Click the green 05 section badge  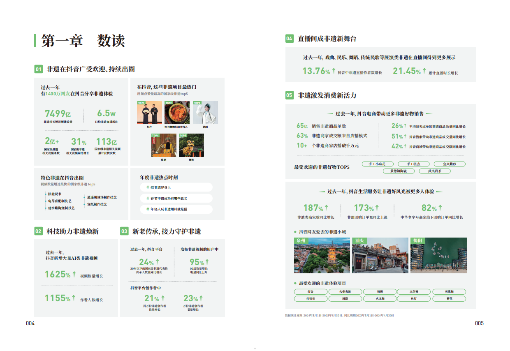(290, 95)
